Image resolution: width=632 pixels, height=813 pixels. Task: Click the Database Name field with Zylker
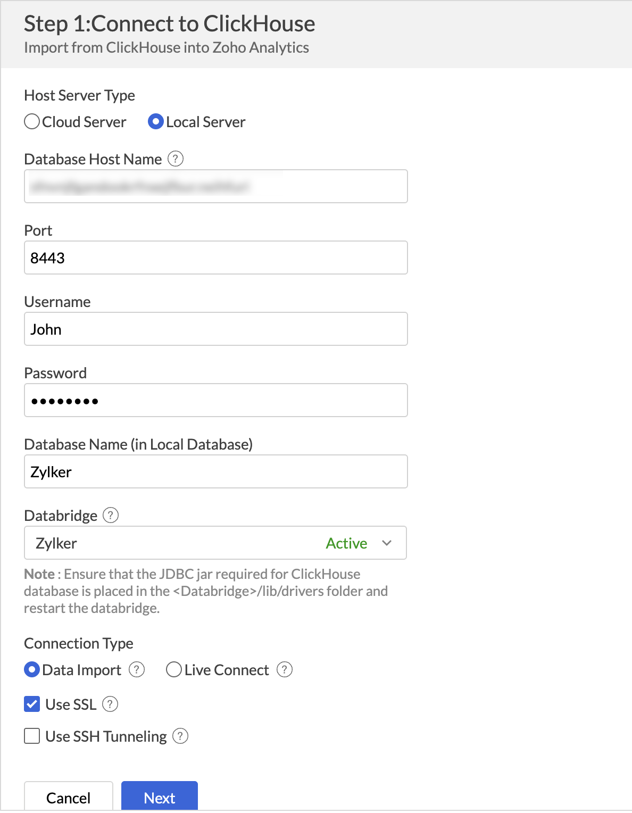coord(215,471)
